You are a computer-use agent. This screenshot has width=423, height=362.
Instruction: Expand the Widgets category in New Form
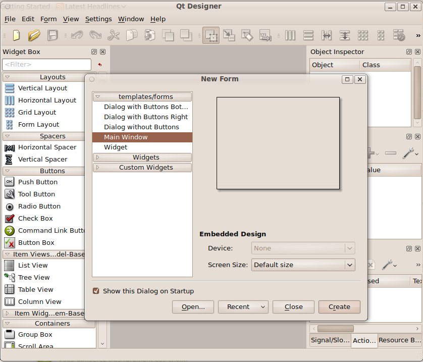(x=97, y=157)
